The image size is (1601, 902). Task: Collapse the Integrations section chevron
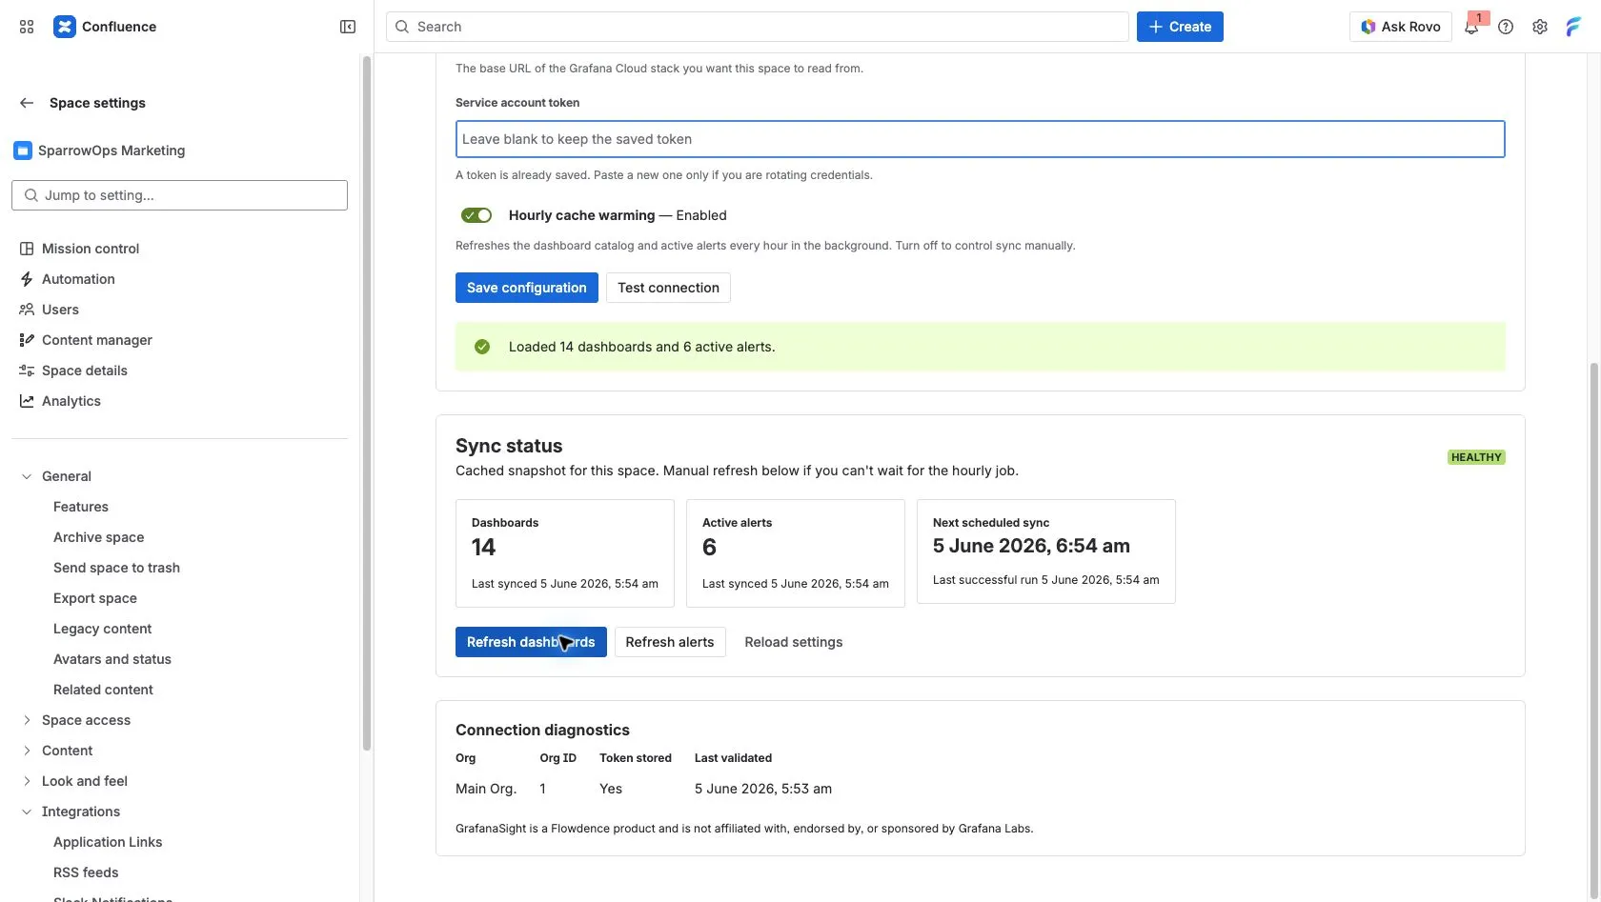point(27,812)
